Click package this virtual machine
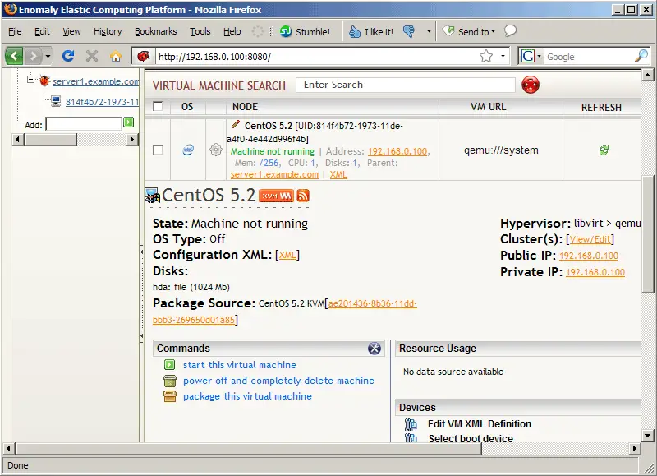657x476 pixels. [248, 396]
